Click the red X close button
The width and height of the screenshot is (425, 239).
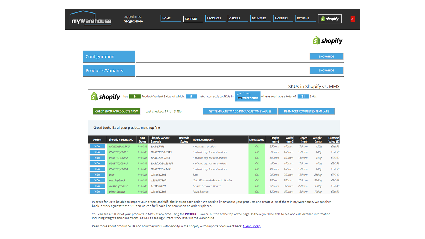coord(352,19)
